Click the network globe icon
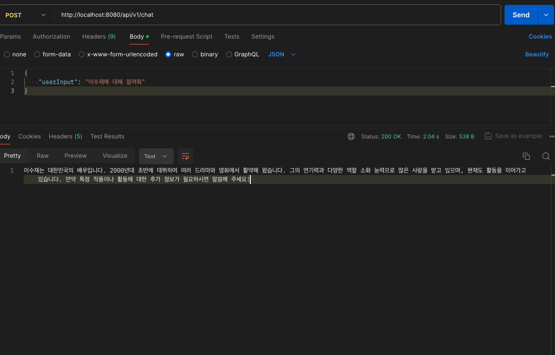Viewport: 555px width, 355px height. click(351, 136)
